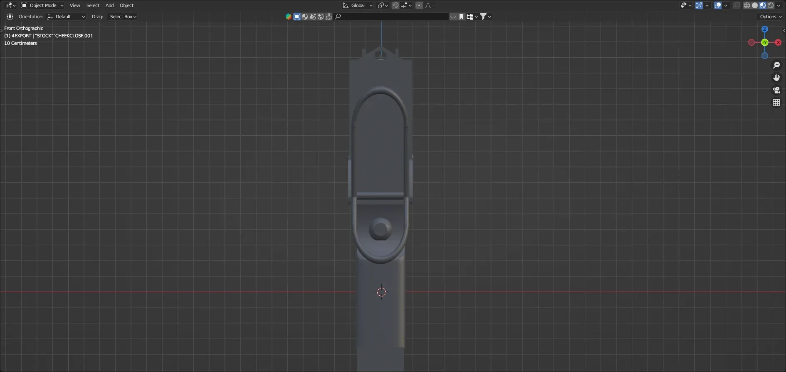The width and height of the screenshot is (786, 372).
Task: Open the Select menu
Action: pyautogui.click(x=93, y=5)
